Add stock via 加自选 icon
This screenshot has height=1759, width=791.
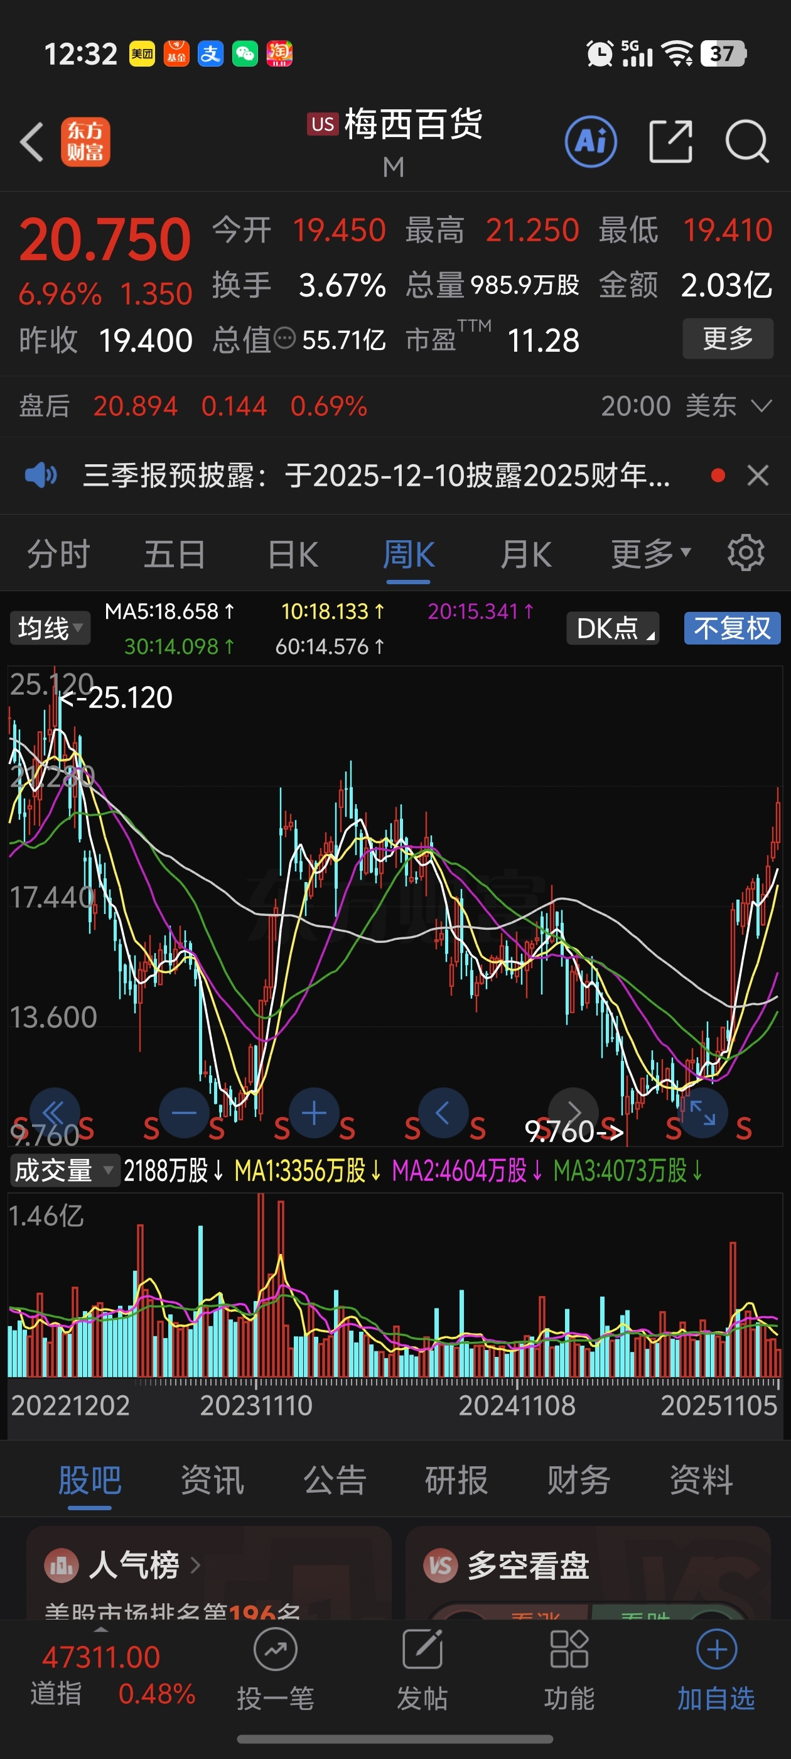(717, 1650)
